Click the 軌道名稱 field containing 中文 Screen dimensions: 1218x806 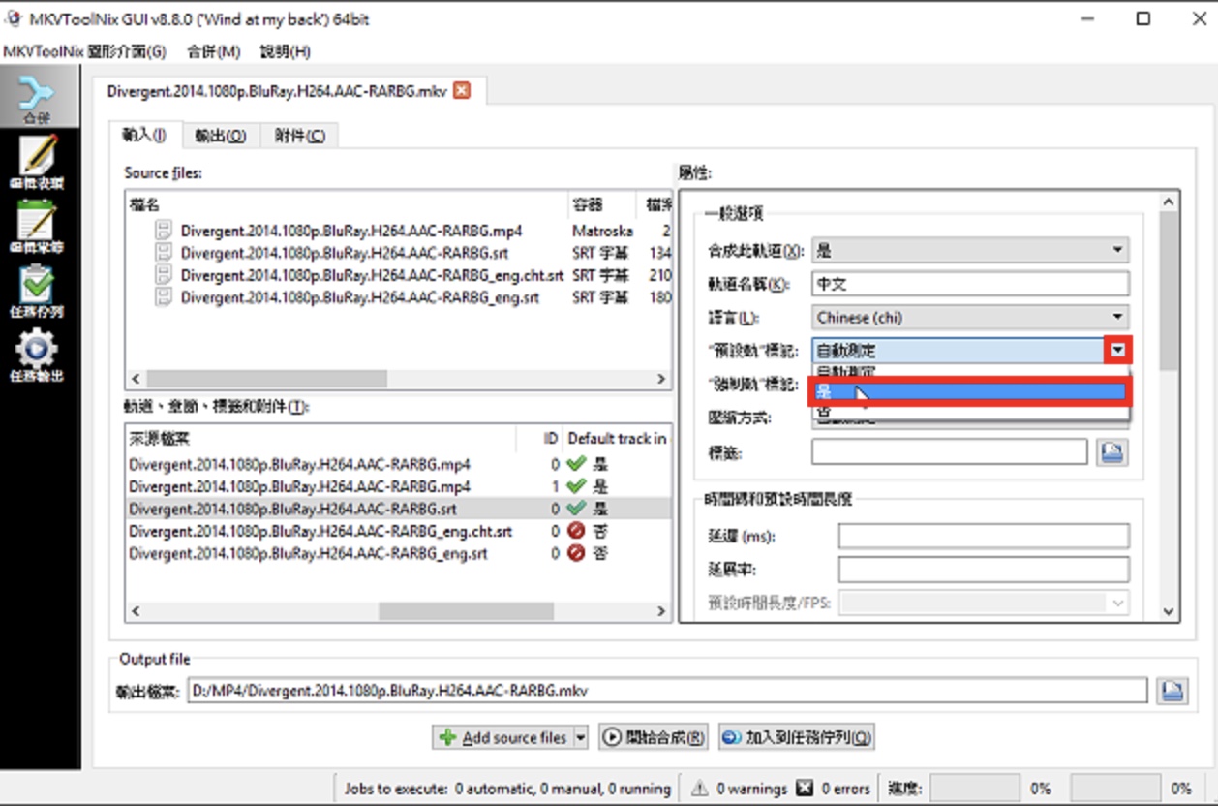pos(970,284)
